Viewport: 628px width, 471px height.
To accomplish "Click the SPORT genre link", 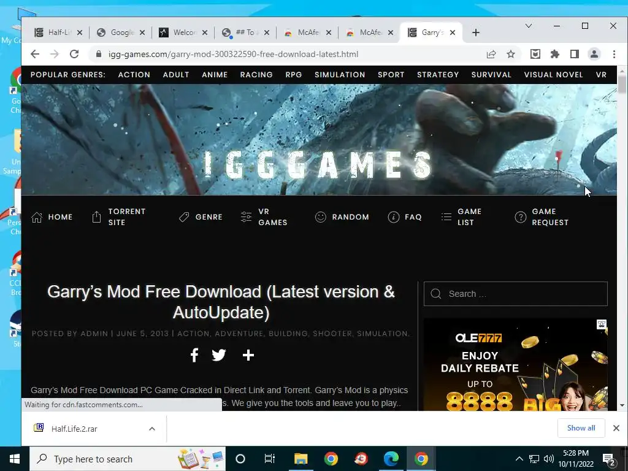I will [x=391, y=74].
